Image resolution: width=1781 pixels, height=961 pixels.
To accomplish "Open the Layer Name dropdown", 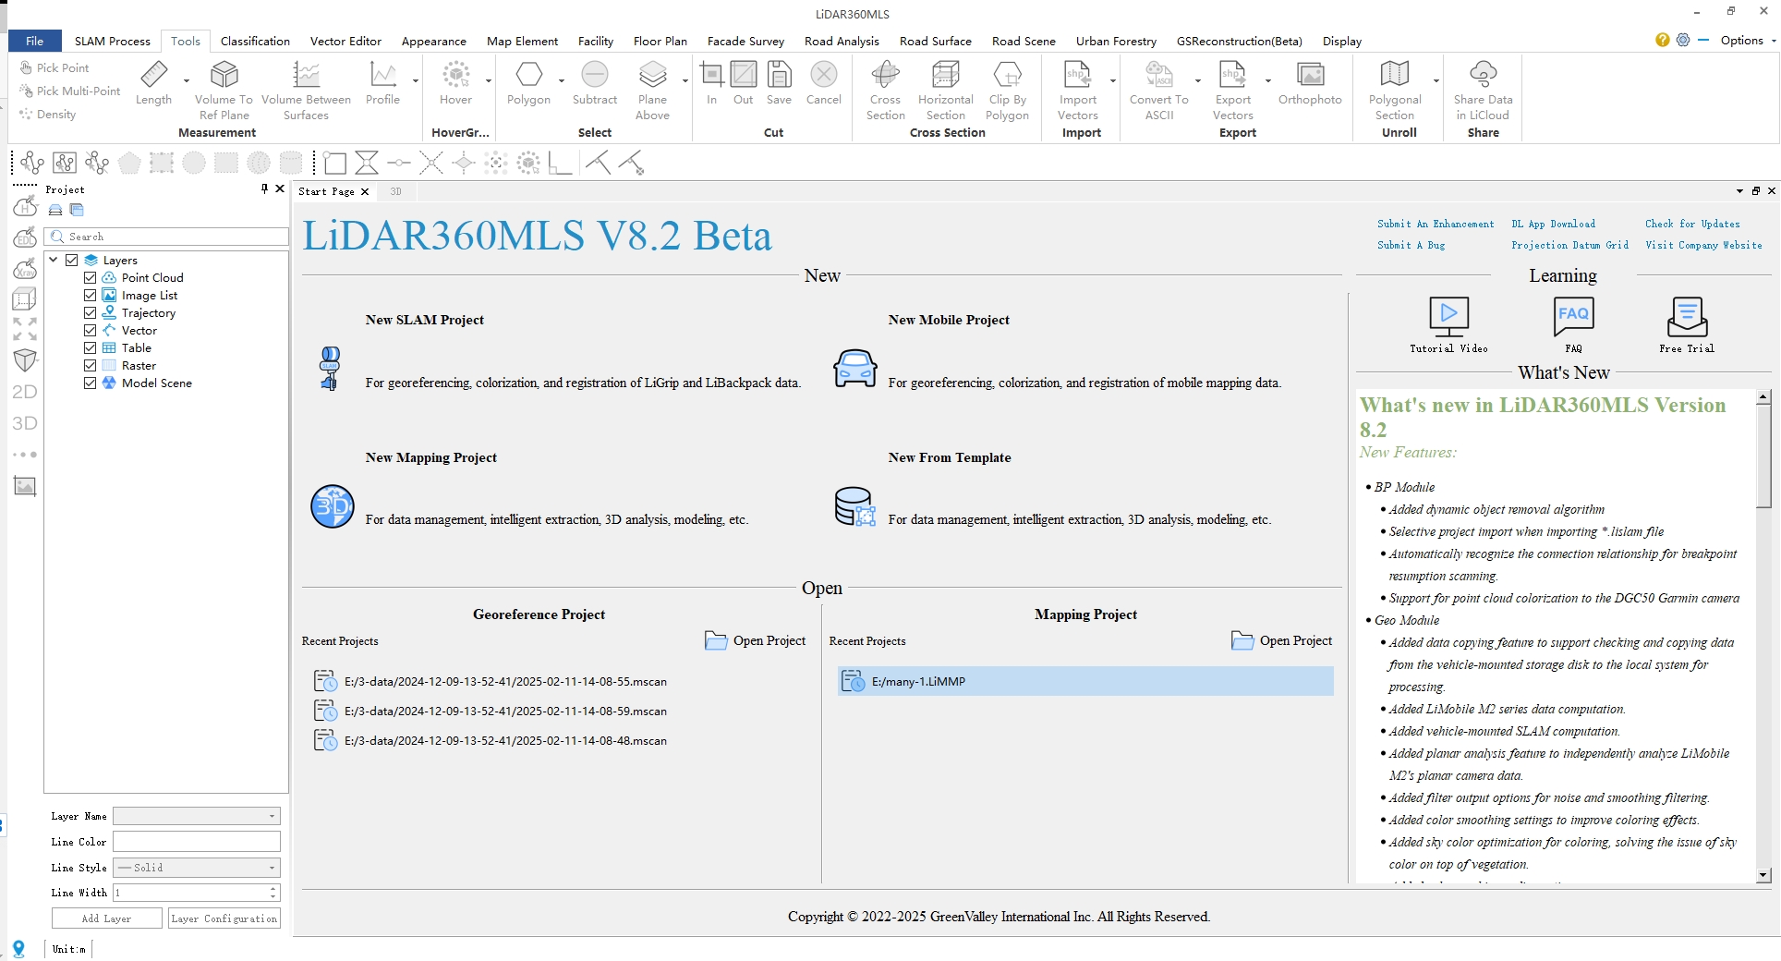I will point(197,816).
